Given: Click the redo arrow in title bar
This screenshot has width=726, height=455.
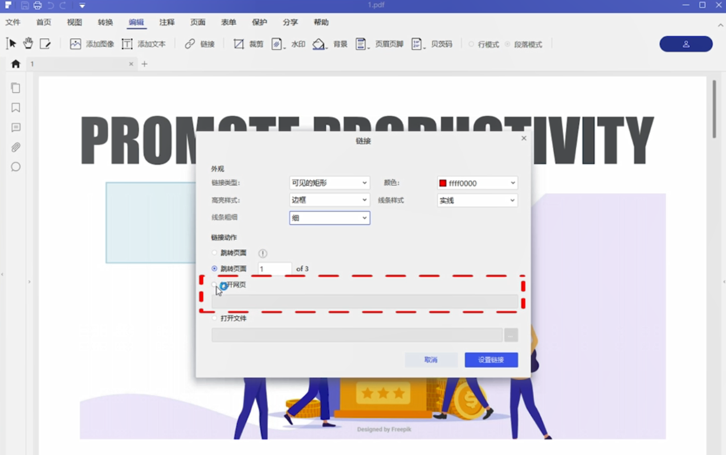Looking at the screenshot, I should coord(63,6).
